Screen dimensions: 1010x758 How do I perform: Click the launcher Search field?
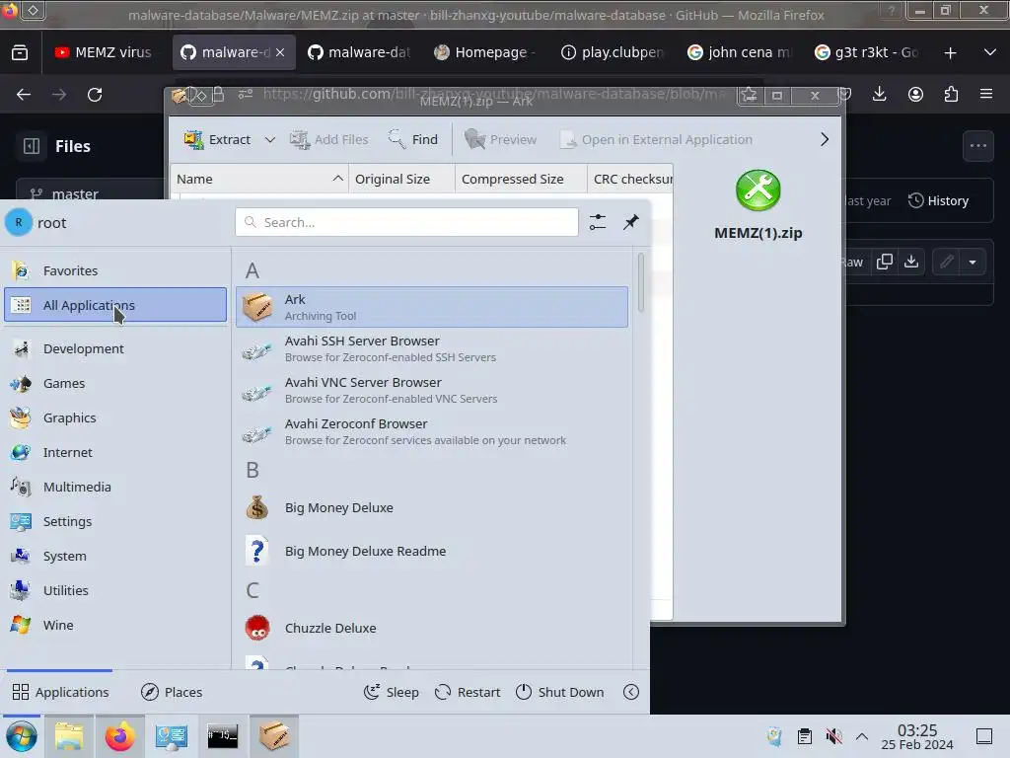406,222
